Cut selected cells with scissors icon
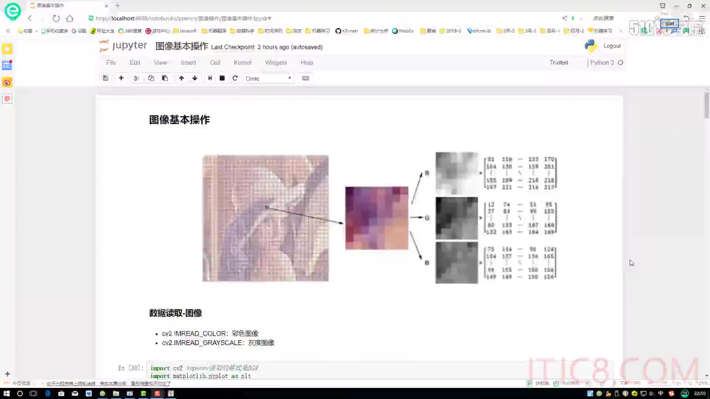Screen dimensions: 710x399 136,78
